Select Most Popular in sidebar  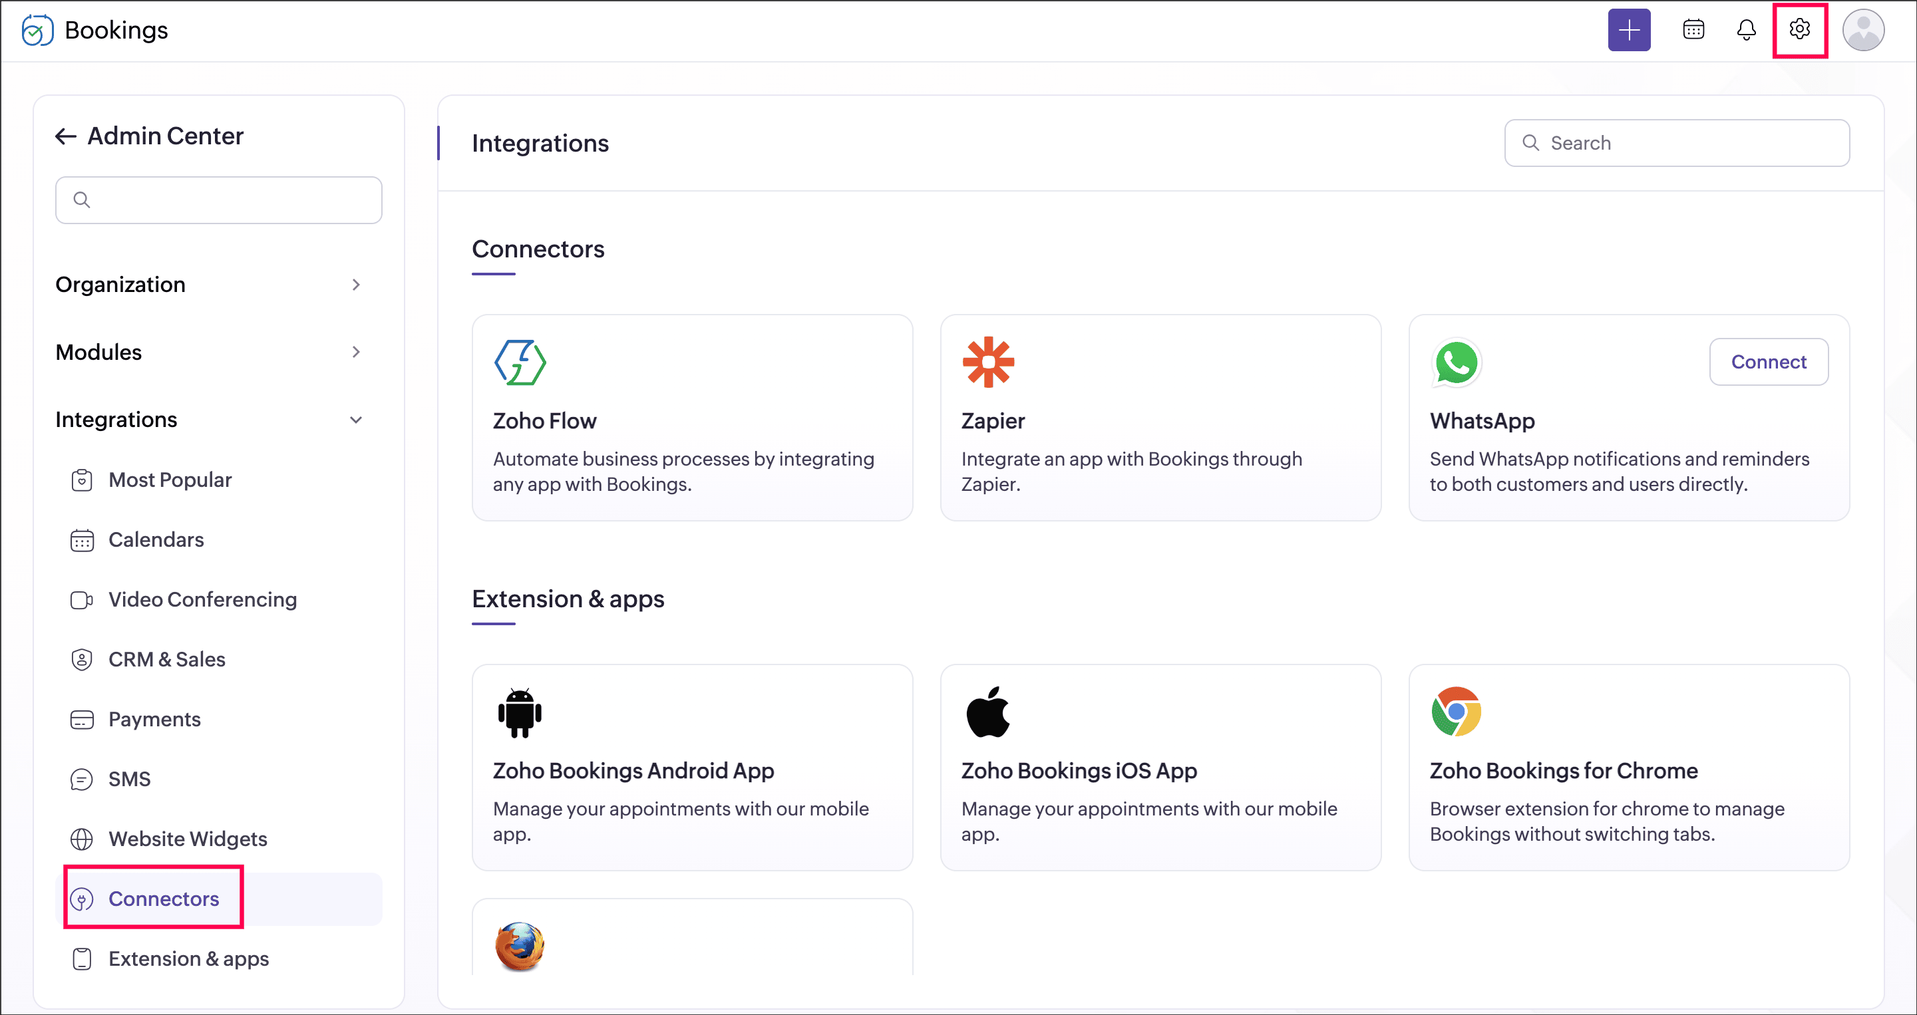click(170, 480)
